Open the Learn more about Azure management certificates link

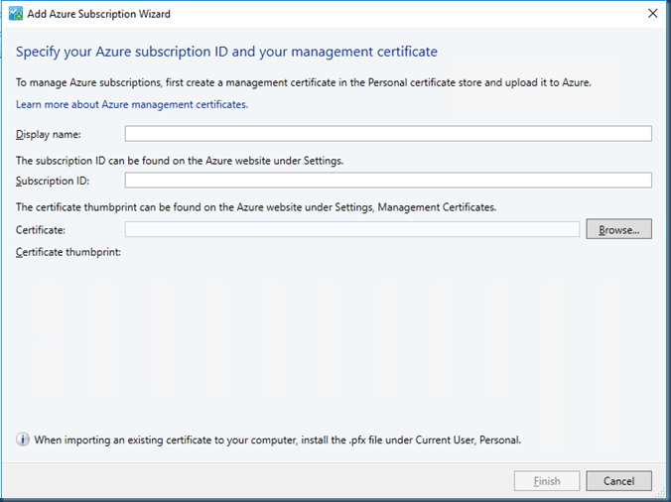pos(132,104)
